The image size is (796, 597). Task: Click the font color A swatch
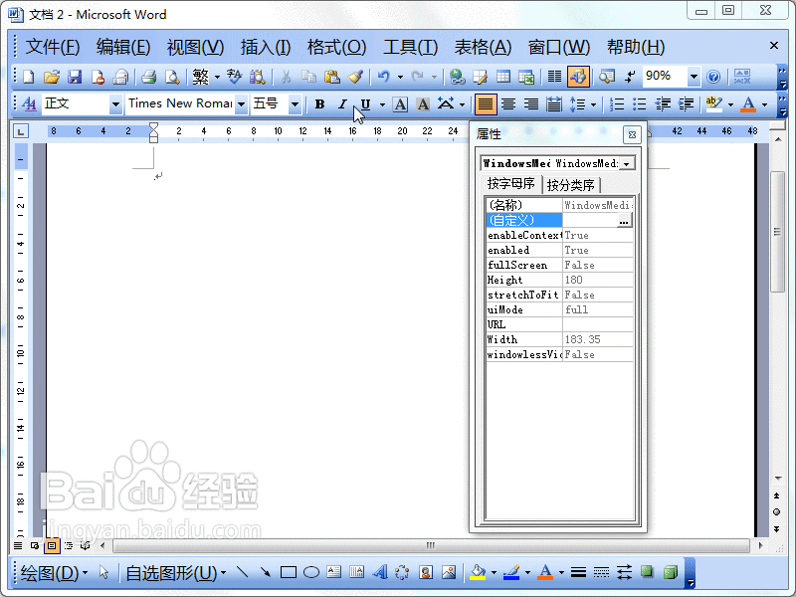748,104
